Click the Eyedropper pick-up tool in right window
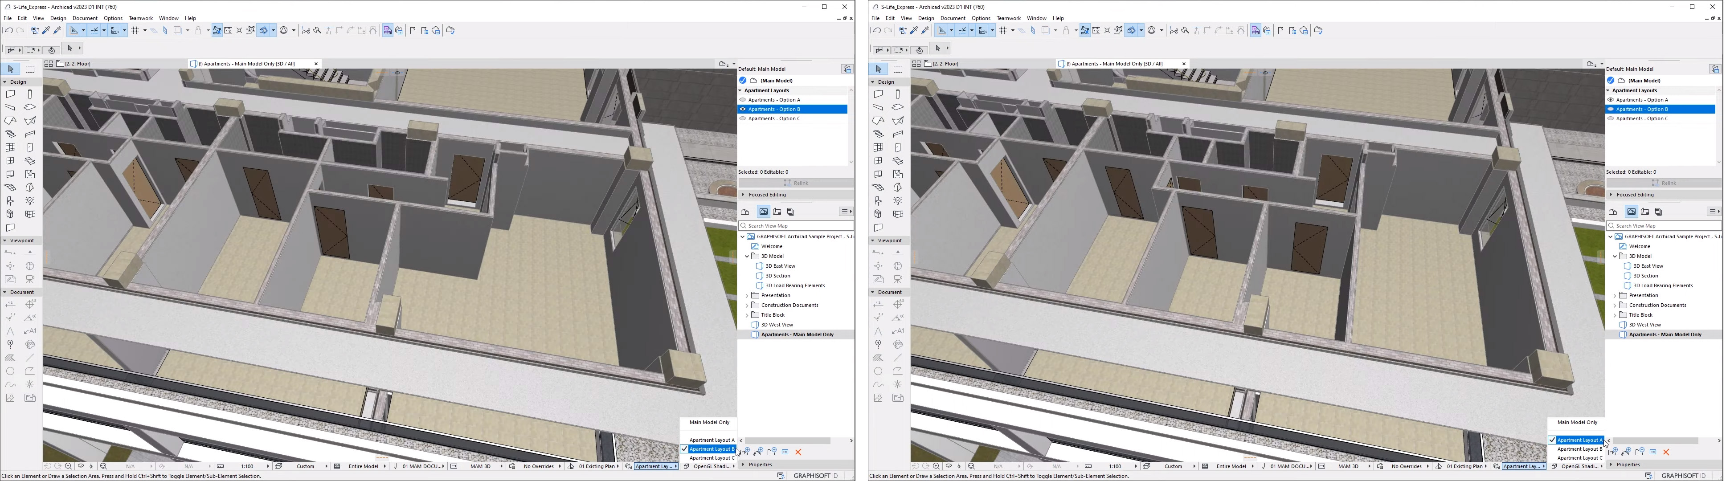The image size is (1726, 481). coord(914,31)
